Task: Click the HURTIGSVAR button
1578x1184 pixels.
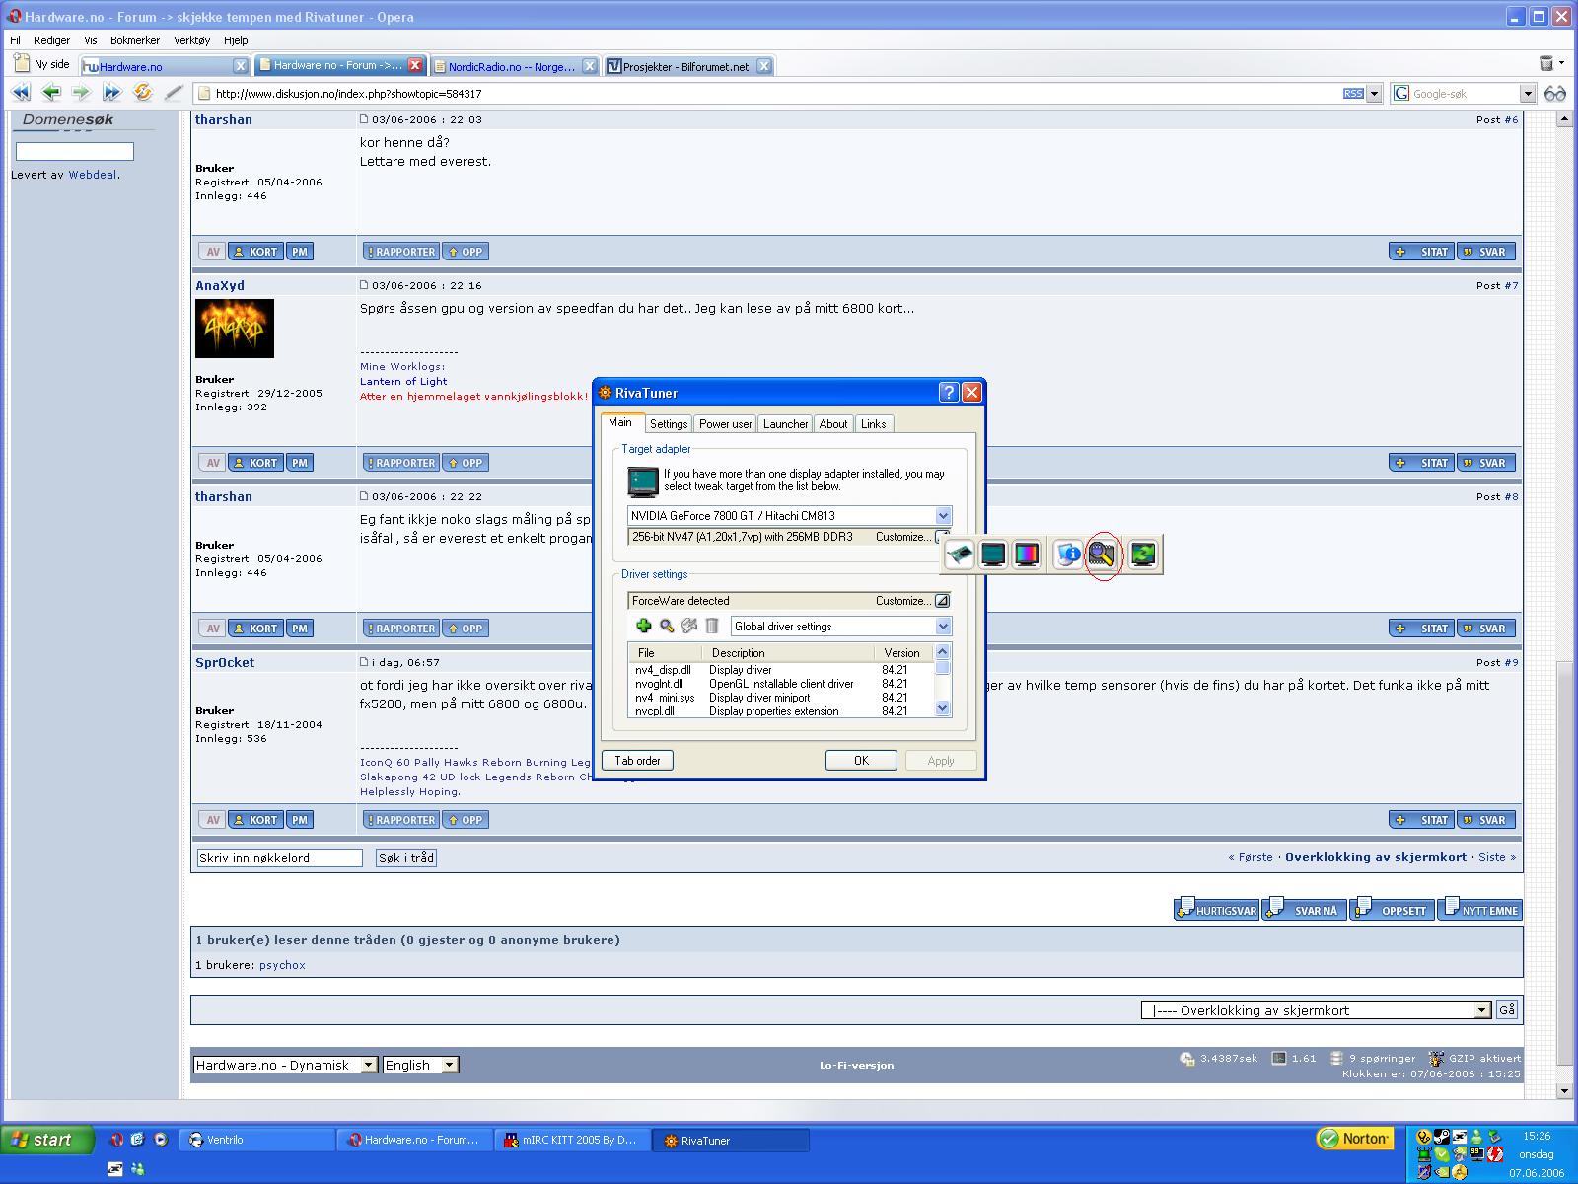Action: (1216, 909)
